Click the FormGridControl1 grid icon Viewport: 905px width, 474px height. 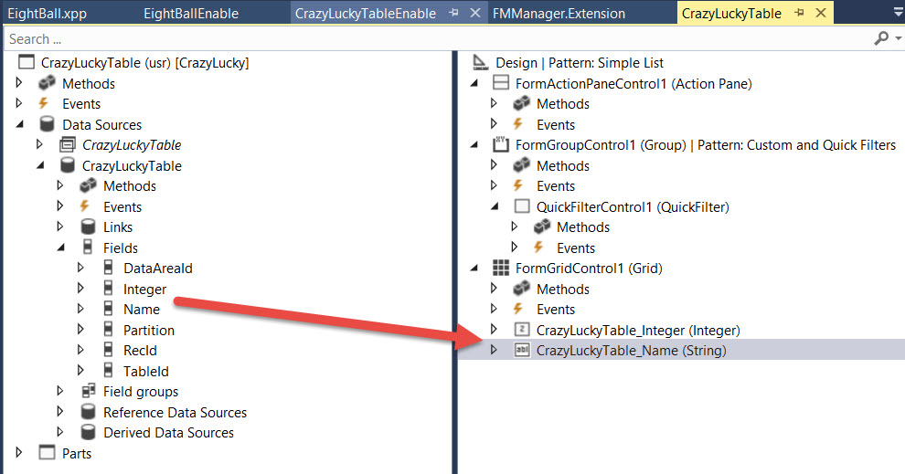500,269
